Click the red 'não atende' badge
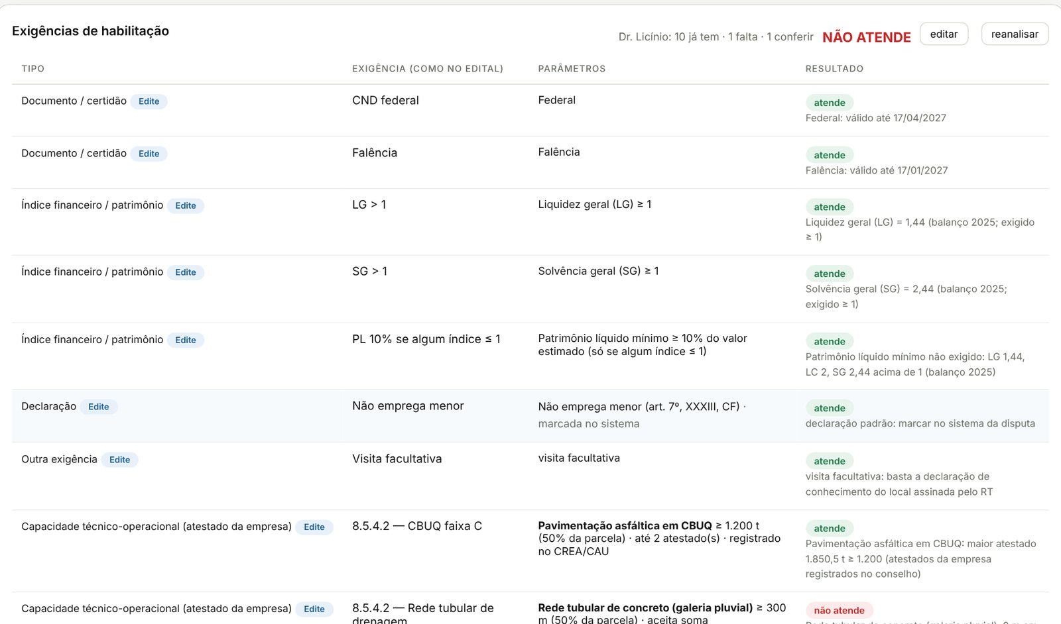The height and width of the screenshot is (624, 1061). (x=839, y=611)
